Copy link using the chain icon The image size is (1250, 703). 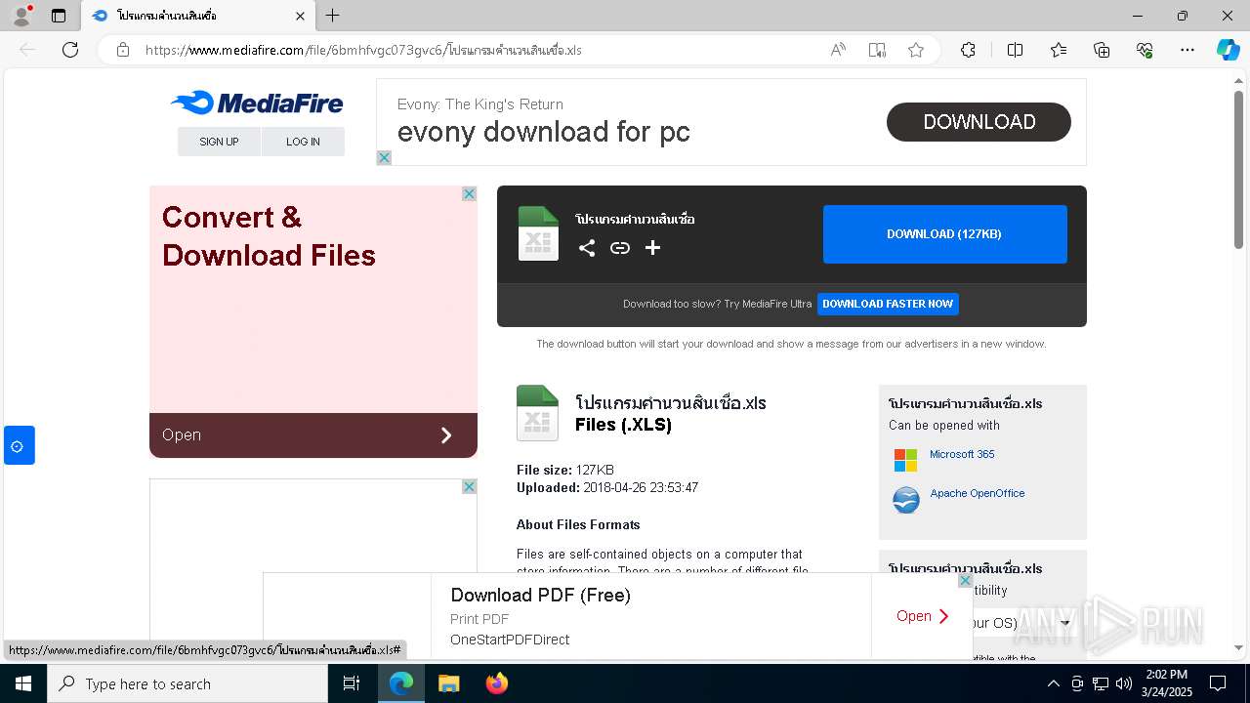pyautogui.click(x=620, y=248)
